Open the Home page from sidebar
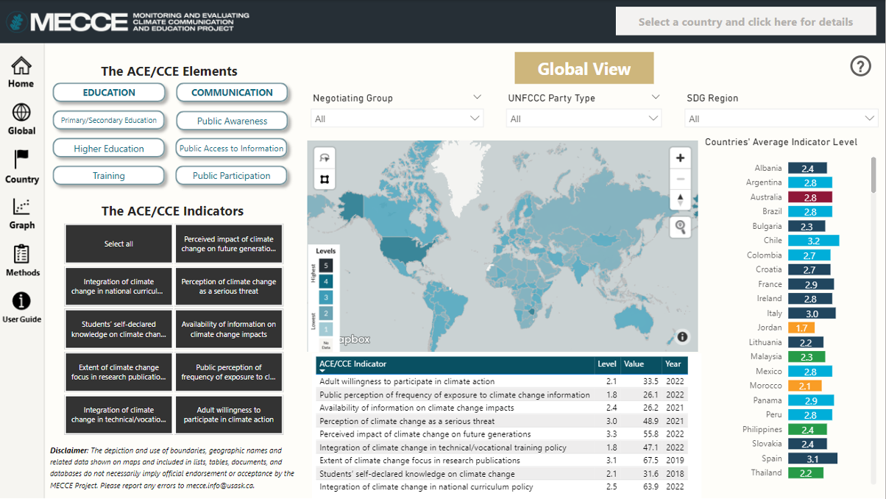This screenshot has width=886, height=499. (21, 72)
